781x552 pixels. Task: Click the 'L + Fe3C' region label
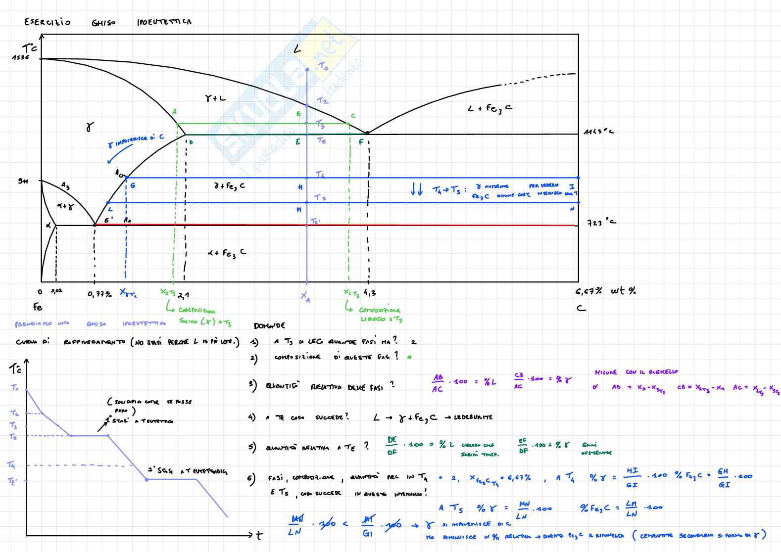(489, 108)
